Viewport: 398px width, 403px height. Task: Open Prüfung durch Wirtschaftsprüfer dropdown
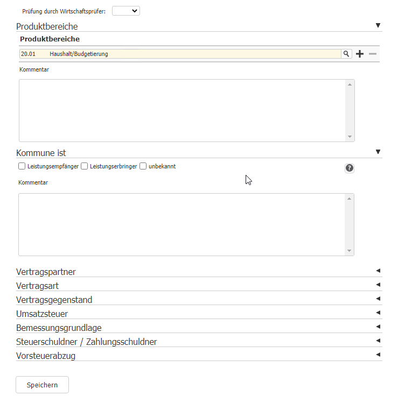[126, 11]
